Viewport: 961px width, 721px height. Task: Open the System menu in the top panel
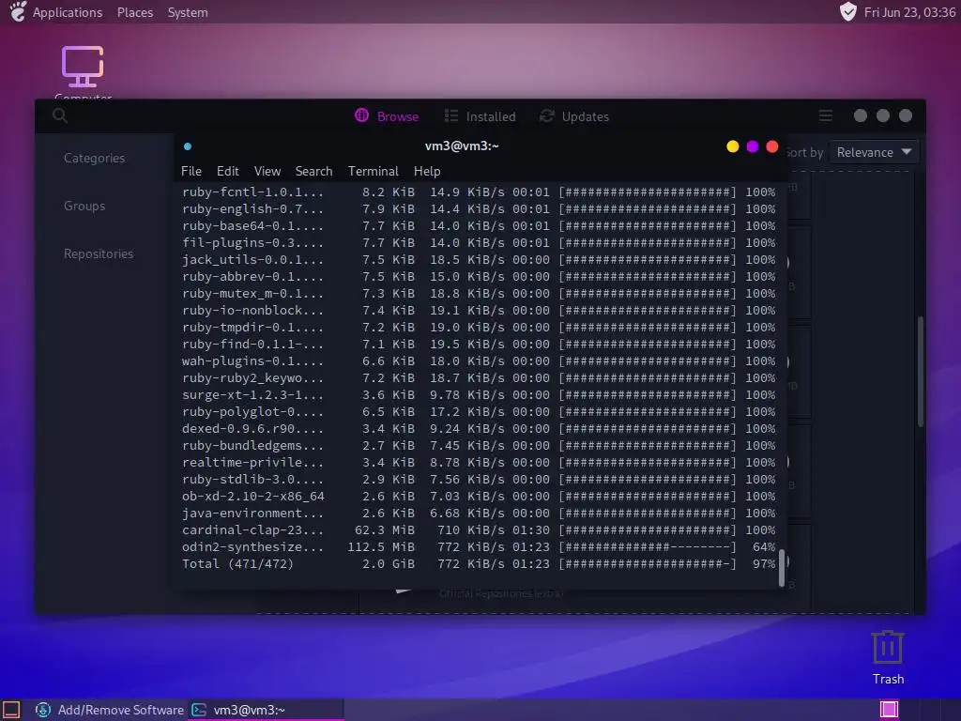coord(188,12)
